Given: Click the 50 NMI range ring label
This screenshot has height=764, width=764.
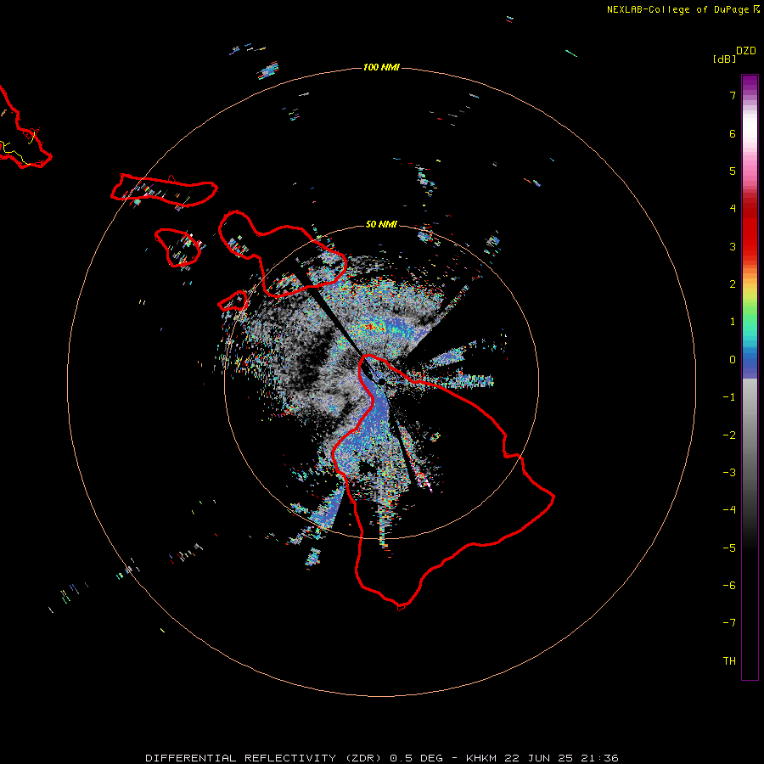Looking at the screenshot, I should 381,224.
